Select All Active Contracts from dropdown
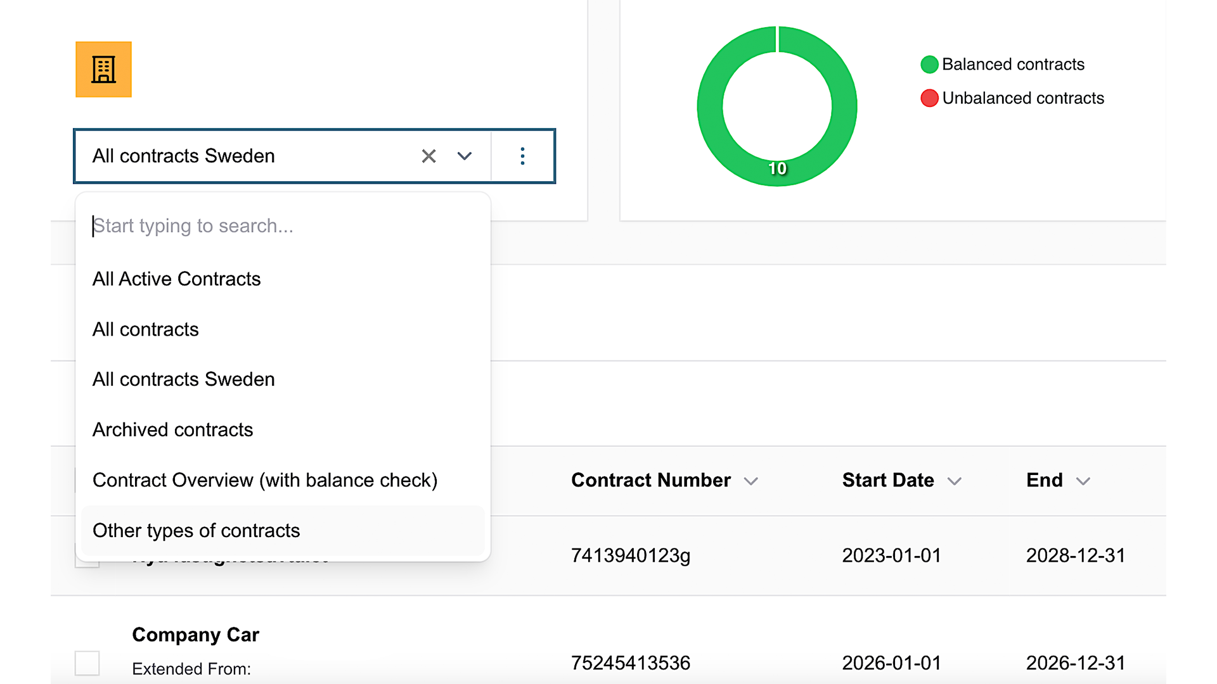The height and width of the screenshot is (684, 1217). pos(177,278)
